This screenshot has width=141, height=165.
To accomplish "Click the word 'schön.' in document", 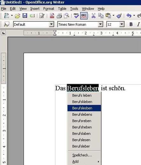I will [117, 88].
